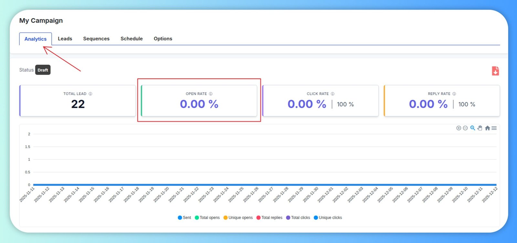
Task: Go to the Schedule tab
Action: (132, 39)
